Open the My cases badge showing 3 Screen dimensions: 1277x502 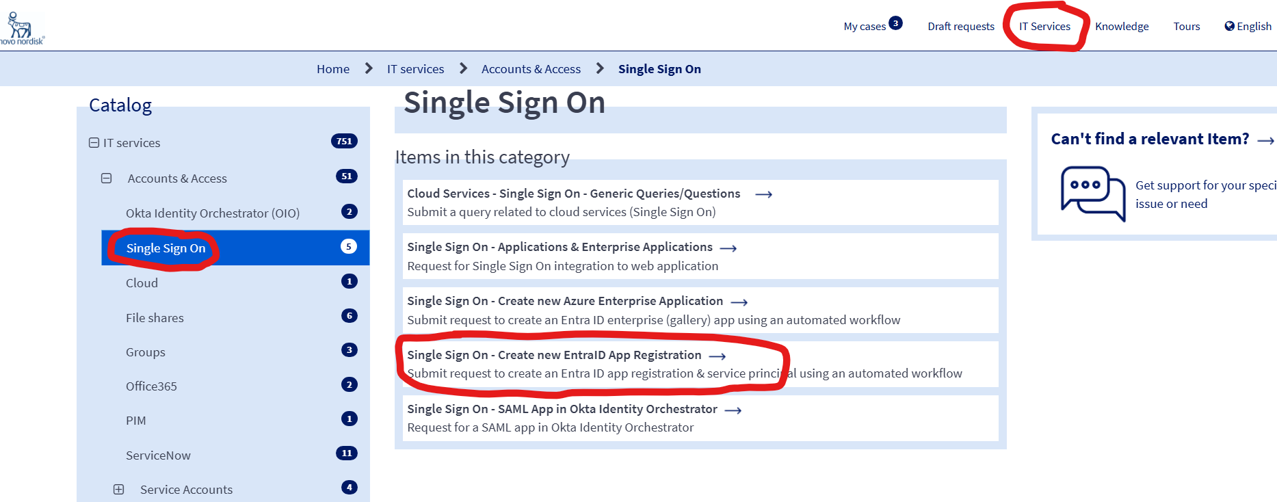tap(895, 23)
